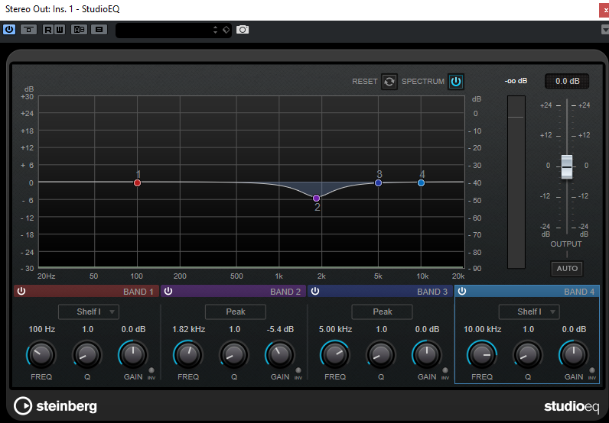Open Band 3 Peak type selector

tap(383, 312)
